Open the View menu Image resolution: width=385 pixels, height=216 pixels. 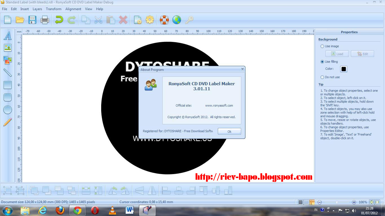click(x=88, y=9)
